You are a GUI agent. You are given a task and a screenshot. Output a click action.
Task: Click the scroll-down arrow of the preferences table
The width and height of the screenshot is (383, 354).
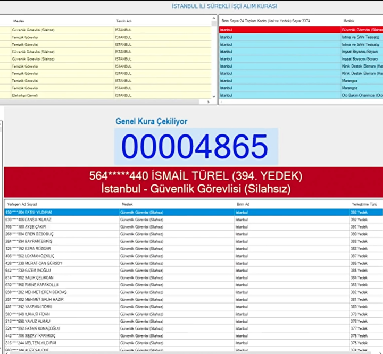point(214,97)
